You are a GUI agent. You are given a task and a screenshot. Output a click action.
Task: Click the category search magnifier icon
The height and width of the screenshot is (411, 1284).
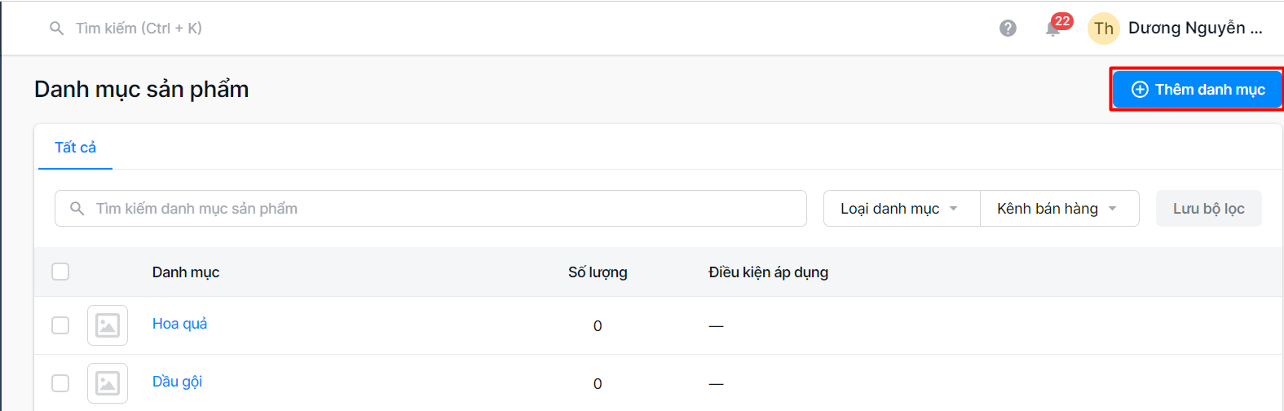(x=77, y=209)
